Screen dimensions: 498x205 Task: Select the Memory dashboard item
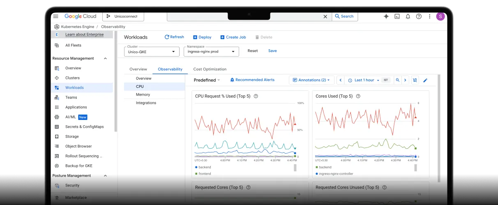(143, 94)
